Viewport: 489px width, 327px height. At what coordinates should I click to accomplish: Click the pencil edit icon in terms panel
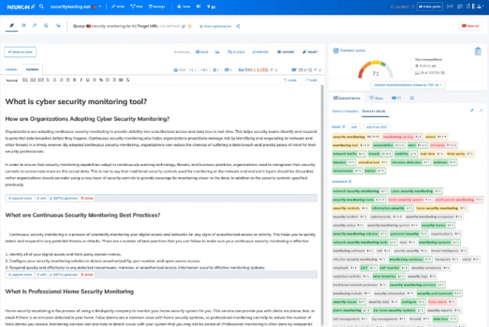tap(481, 111)
